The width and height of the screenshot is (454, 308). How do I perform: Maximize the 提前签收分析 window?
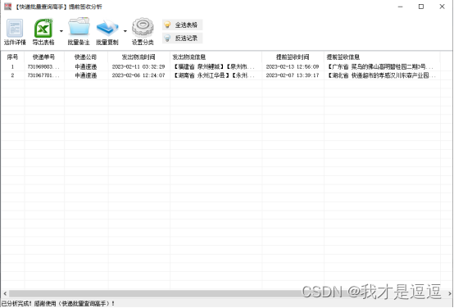pos(421,7)
